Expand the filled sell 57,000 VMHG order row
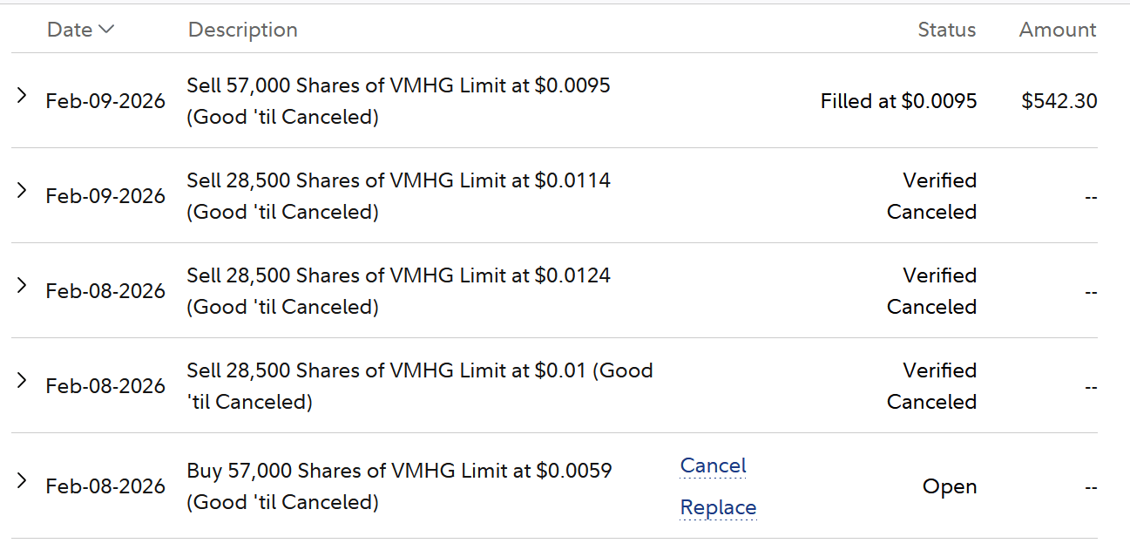 [x=23, y=96]
